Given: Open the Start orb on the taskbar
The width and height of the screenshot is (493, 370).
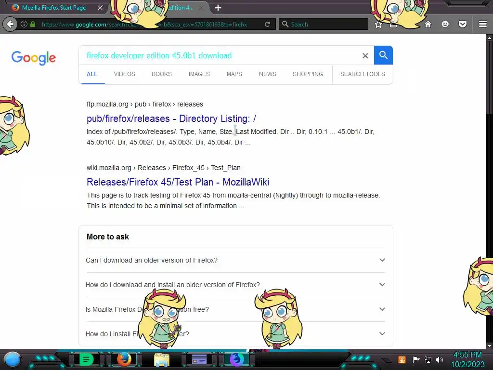Looking at the screenshot, I should 12,359.
